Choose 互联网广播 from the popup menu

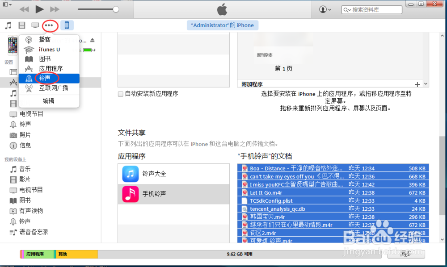click(49, 88)
